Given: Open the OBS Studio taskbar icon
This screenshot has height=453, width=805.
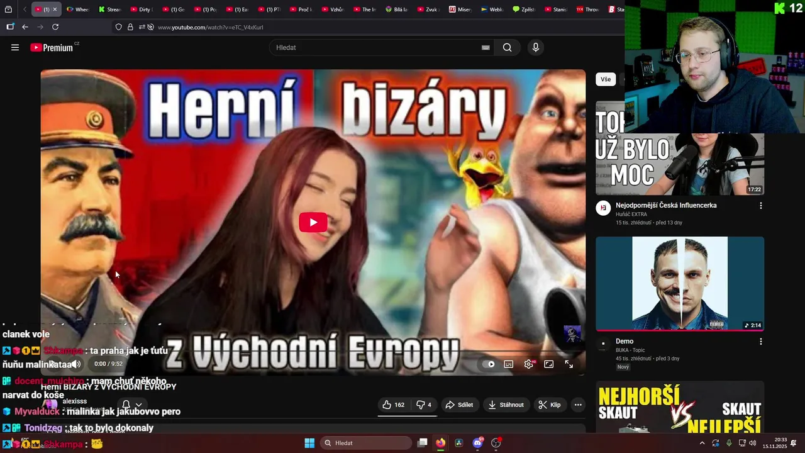Looking at the screenshot, I should click(x=496, y=443).
